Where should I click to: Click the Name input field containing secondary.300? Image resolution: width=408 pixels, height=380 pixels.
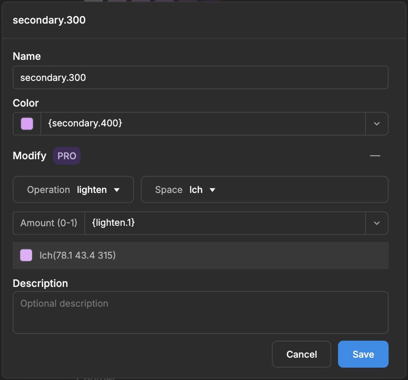coord(200,78)
